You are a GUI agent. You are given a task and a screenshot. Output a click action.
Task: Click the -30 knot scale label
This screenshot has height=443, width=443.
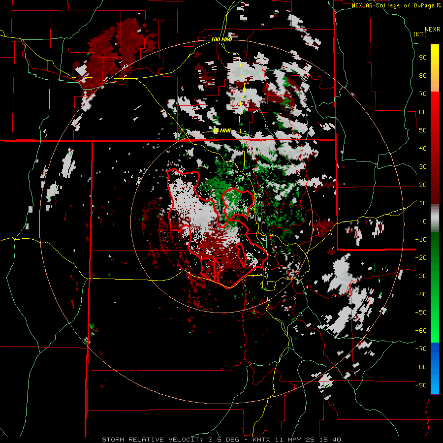[421, 276]
